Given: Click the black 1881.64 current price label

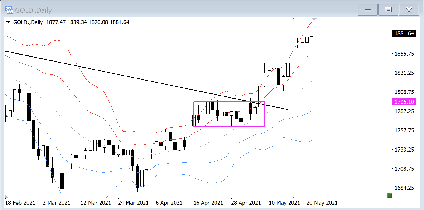Looking at the screenshot, I should click(404, 33).
